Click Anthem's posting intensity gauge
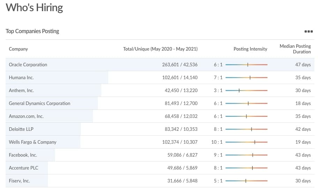This screenshot has width=318, height=188. [x=247, y=90]
